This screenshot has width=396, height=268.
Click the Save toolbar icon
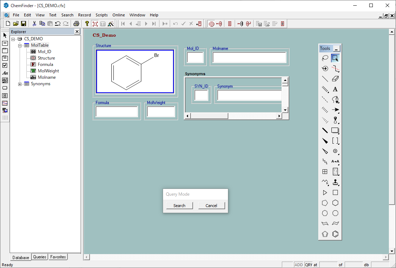(x=24, y=24)
